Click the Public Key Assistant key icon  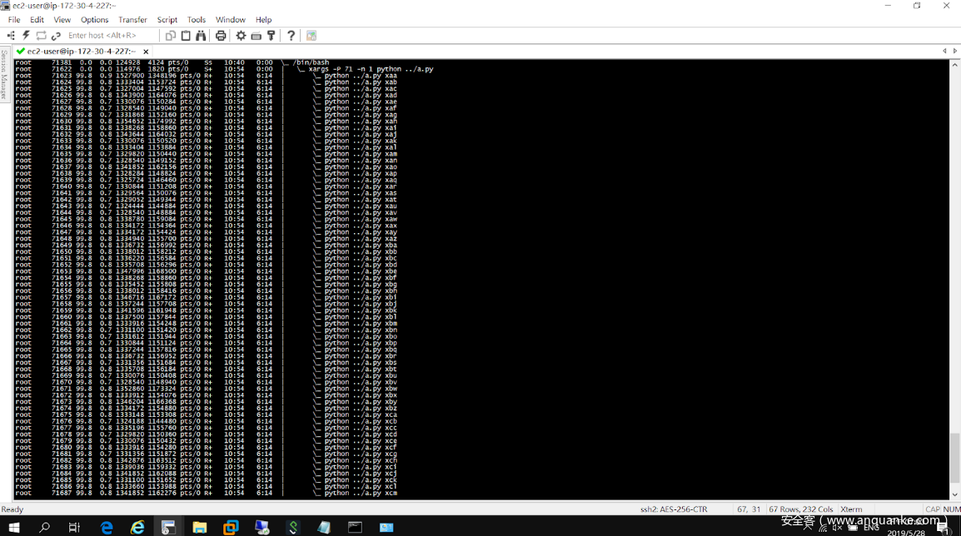[271, 36]
